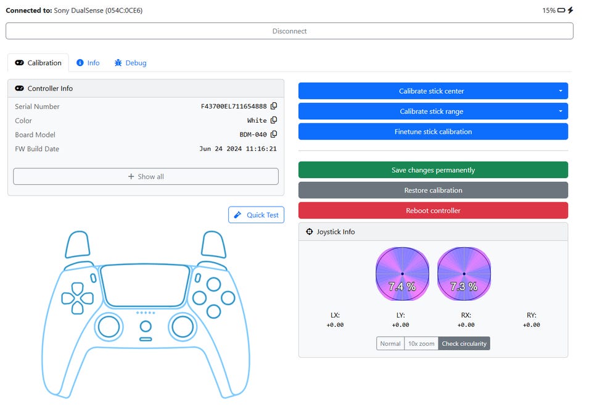Click Finetune stick calibration button

pos(433,131)
